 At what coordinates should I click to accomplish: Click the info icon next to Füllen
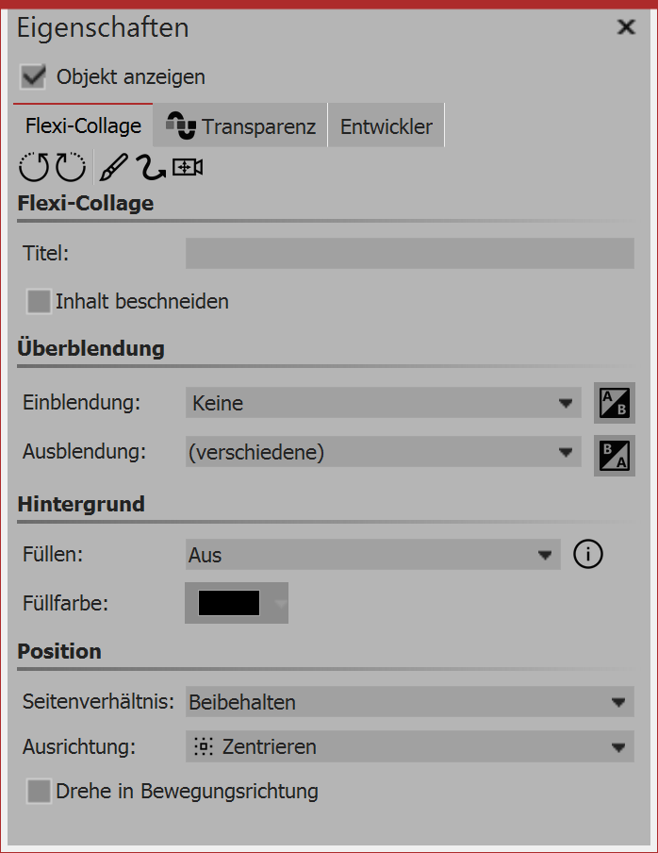click(x=587, y=554)
